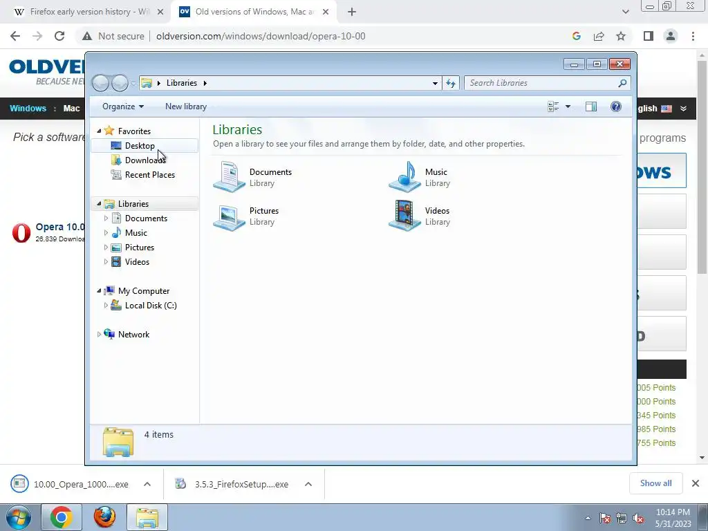Open a new Chrome tab

352,12
